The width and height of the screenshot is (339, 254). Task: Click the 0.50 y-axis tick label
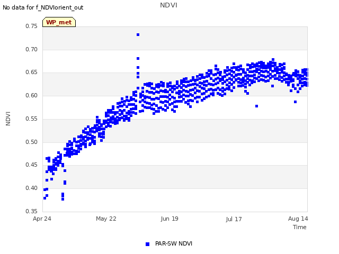pyautogui.click(x=32, y=142)
